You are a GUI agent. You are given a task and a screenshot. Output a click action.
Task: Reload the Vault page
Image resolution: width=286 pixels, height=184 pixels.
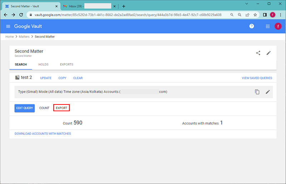(x=21, y=15)
